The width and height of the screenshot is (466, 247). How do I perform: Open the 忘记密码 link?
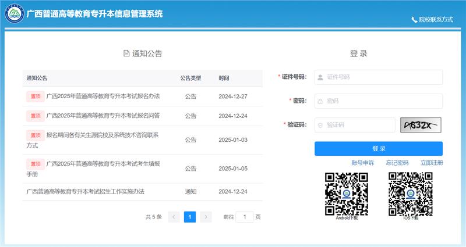[x=397, y=163]
